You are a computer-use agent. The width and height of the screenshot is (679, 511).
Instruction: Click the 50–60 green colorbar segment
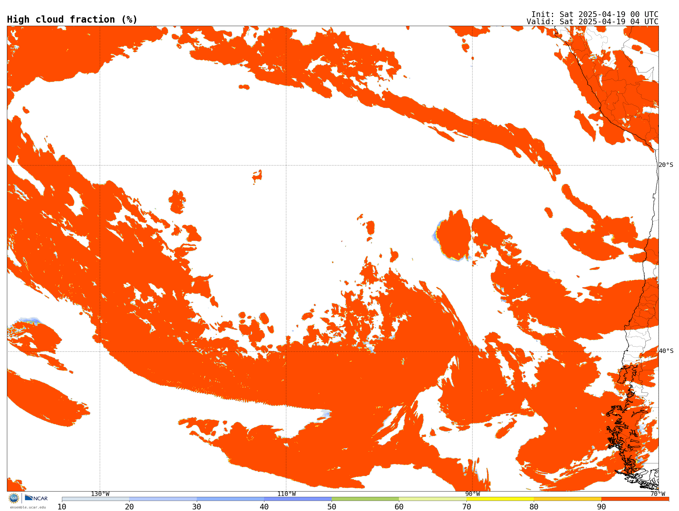click(x=365, y=499)
